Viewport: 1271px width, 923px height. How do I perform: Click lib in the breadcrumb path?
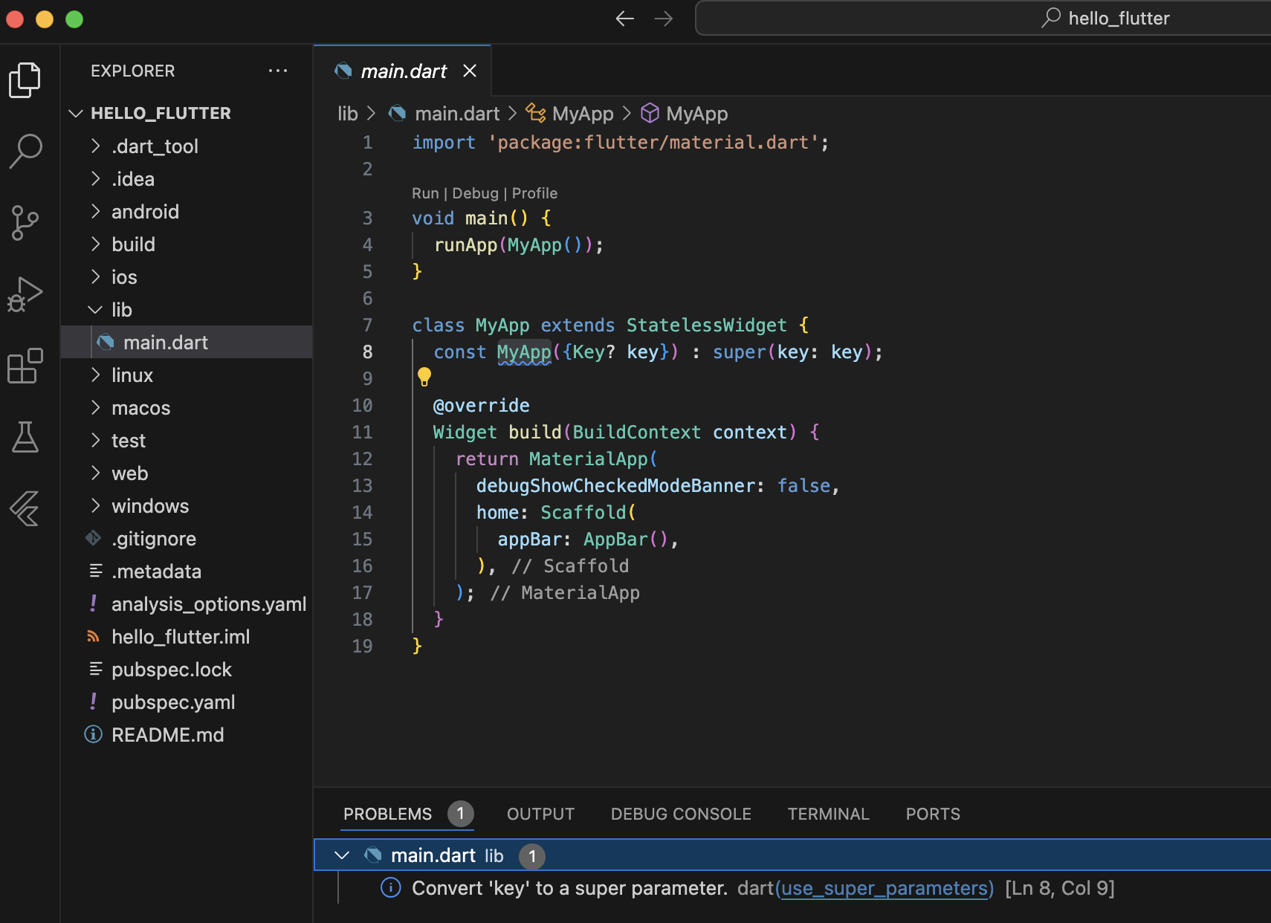348,113
